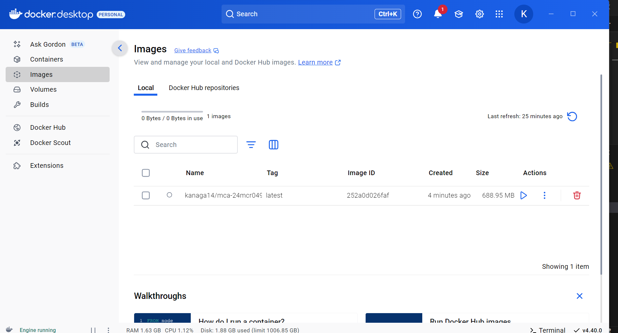The width and height of the screenshot is (618, 333).
Task: Sort by the Name column header
Action: 195,173
